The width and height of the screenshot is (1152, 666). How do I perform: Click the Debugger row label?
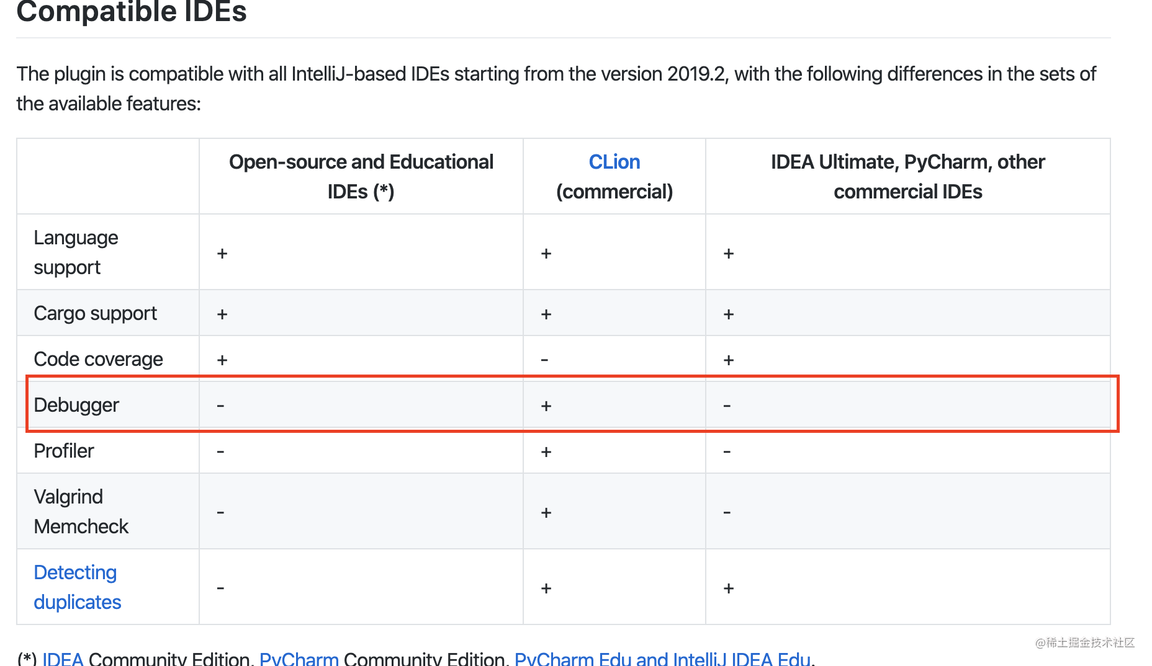click(76, 405)
